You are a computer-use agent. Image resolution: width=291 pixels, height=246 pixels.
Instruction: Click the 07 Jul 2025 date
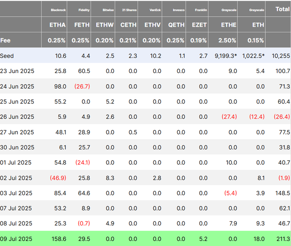[x=16, y=208]
